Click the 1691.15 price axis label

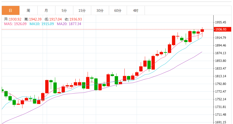[x=221, y=122]
